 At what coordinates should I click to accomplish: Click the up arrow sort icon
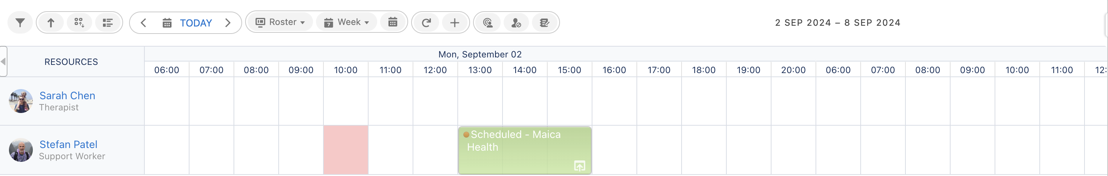51,23
